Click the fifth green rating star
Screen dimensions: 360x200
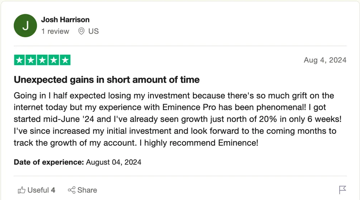[x=65, y=60]
